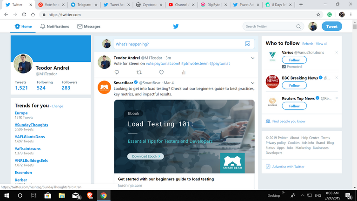
Task: Click SmartBear's orange avatar icon
Action: [104, 87]
